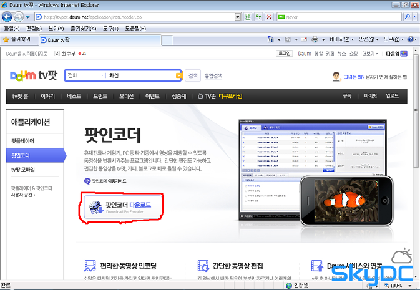Click the 편리한 동영상 인코딩 icon
This screenshot has height=290, width=420.
pos(90,266)
